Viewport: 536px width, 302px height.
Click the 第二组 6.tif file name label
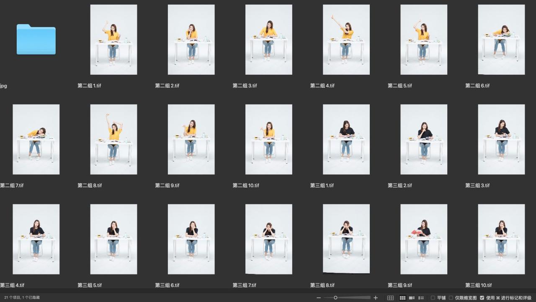pos(477,86)
